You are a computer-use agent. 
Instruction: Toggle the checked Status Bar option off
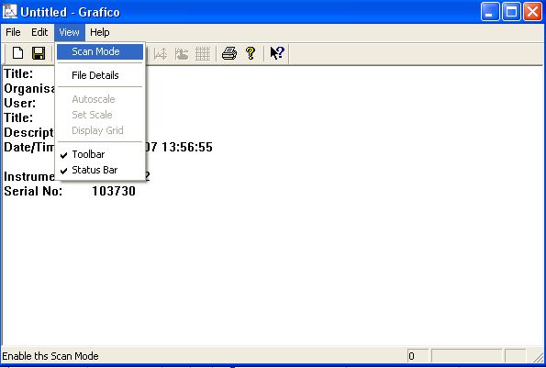(x=100, y=170)
